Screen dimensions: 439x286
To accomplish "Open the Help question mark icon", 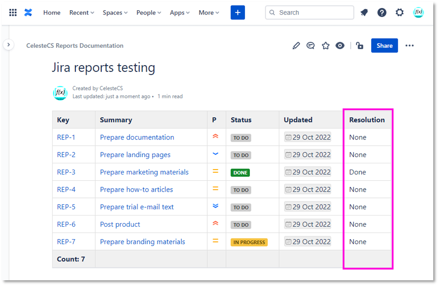I will pyautogui.click(x=382, y=12).
